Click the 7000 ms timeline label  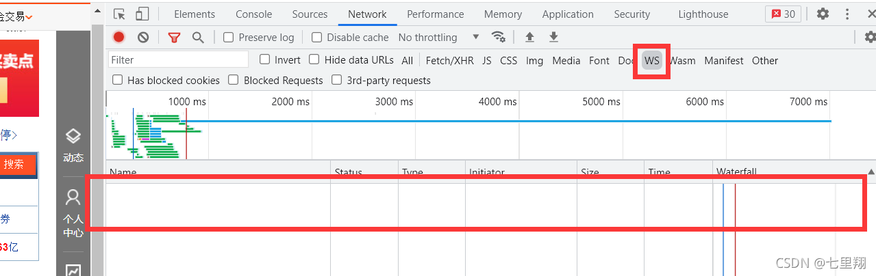click(x=809, y=102)
